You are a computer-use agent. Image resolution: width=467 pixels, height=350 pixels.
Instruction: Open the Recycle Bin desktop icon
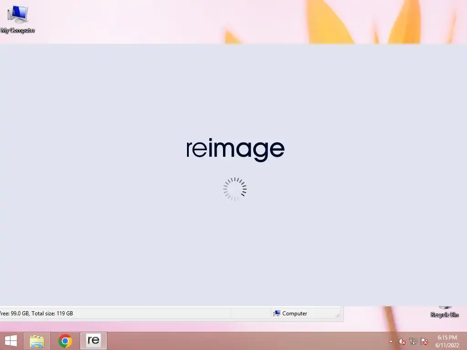pos(444,312)
